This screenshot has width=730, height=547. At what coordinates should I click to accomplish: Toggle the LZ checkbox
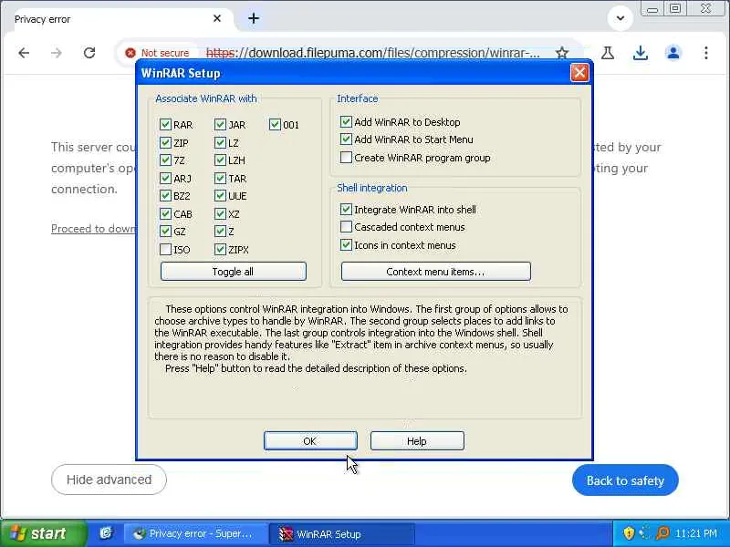pos(220,142)
